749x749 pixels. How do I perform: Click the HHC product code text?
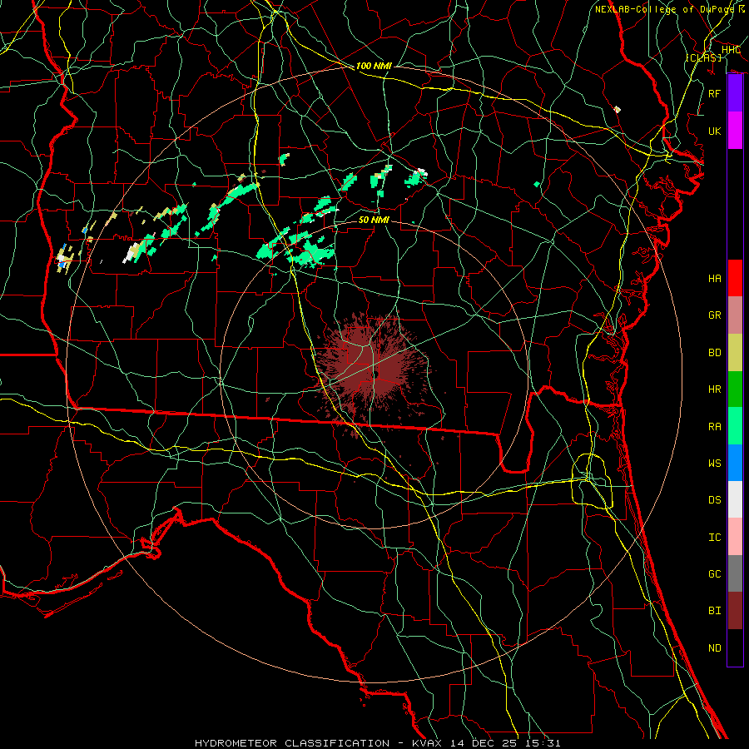point(731,50)
